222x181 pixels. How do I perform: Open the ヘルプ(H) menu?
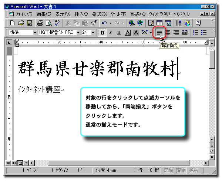182,14
